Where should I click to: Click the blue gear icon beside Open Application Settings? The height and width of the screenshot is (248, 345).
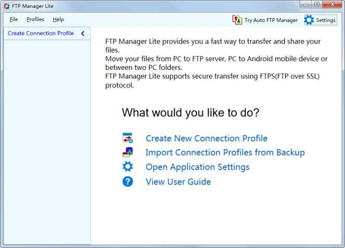point(128,166)
